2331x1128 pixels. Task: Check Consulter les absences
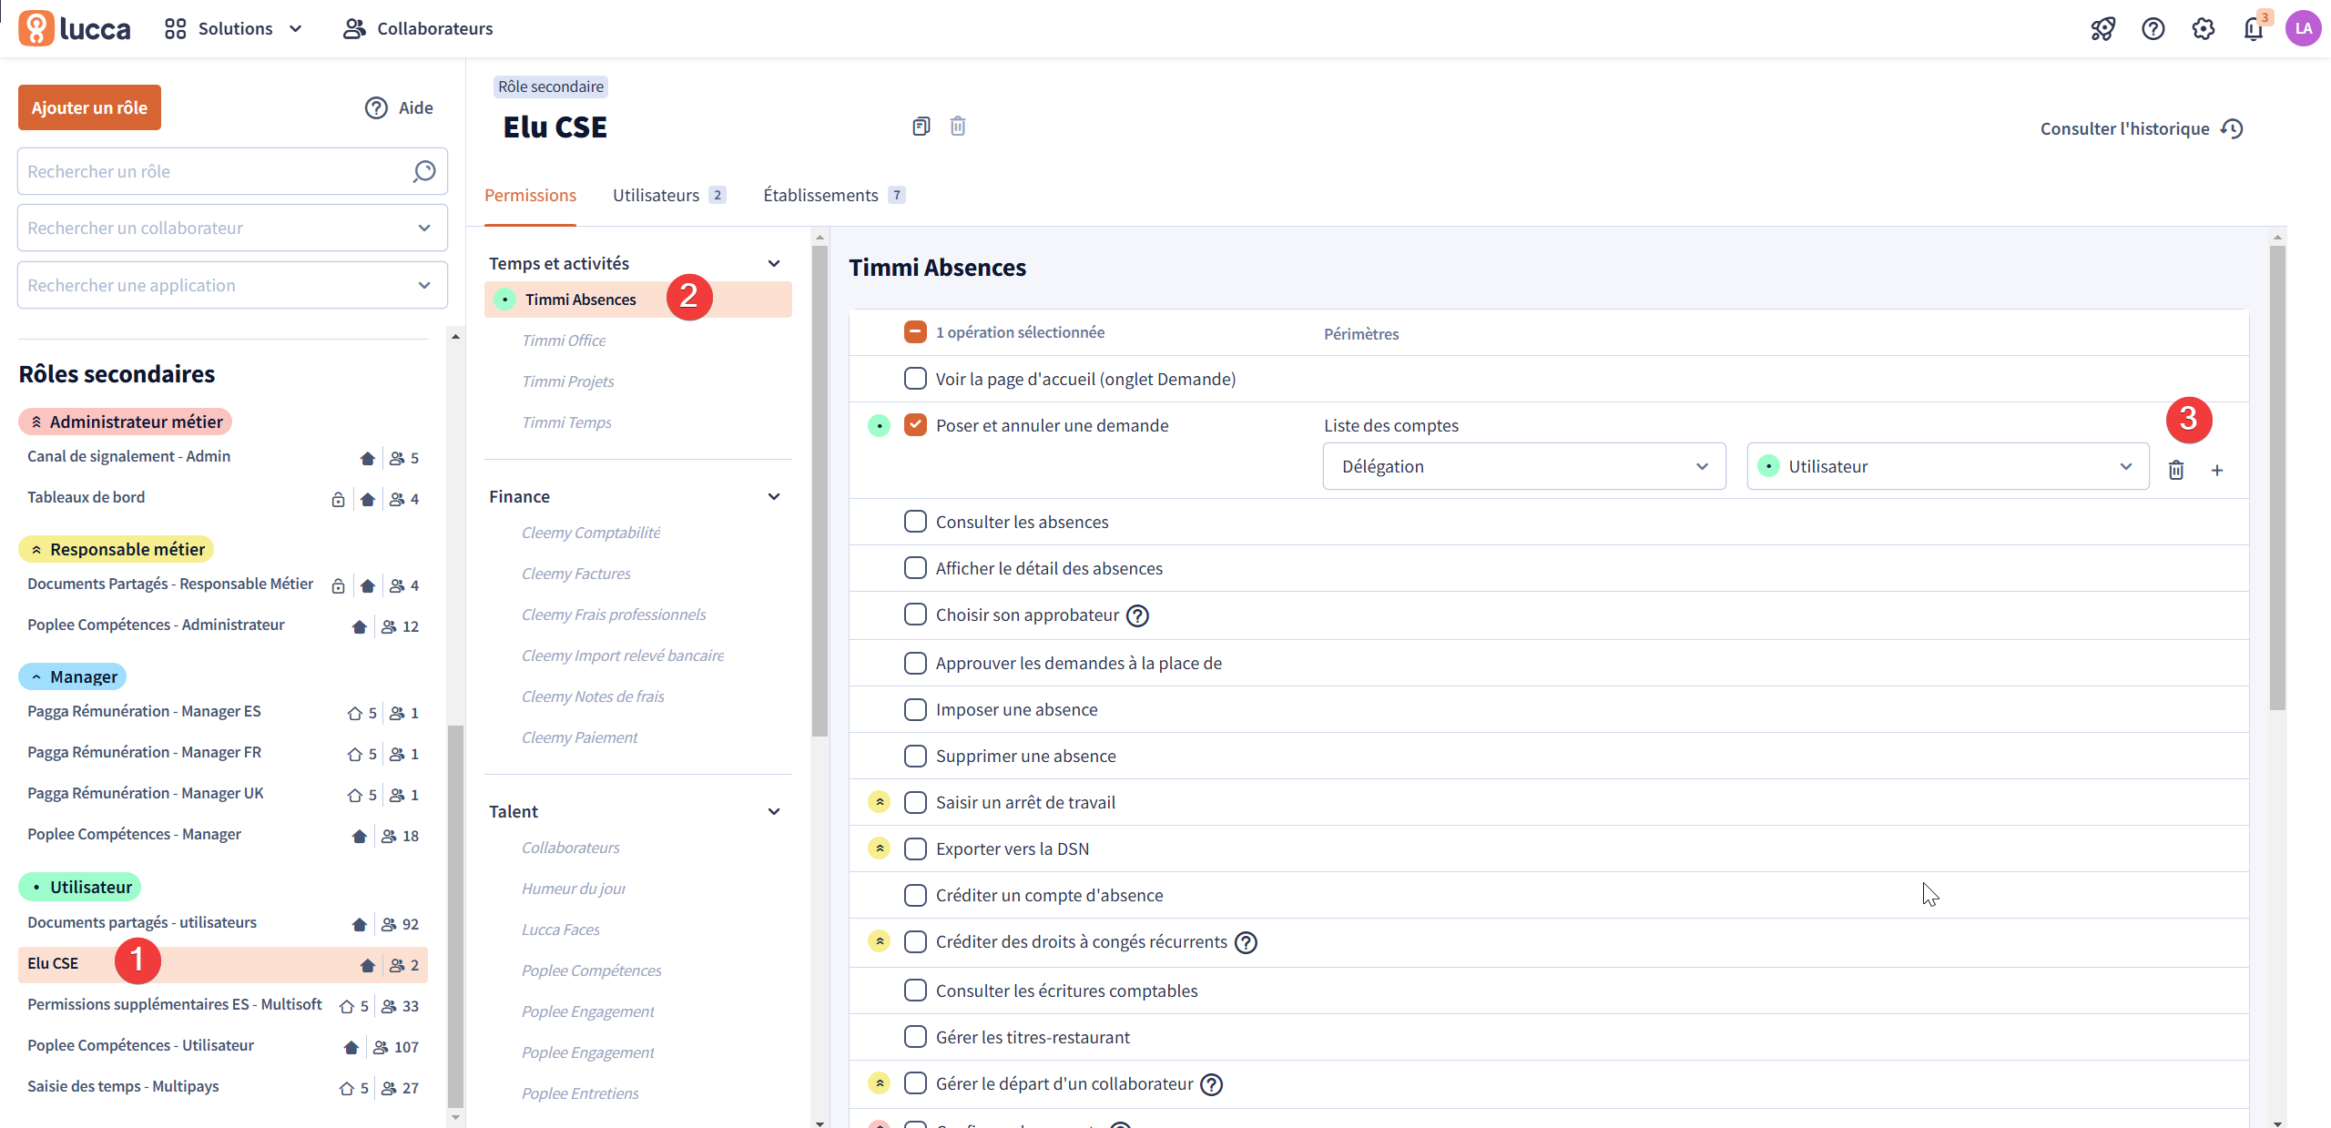click(915, 522)
